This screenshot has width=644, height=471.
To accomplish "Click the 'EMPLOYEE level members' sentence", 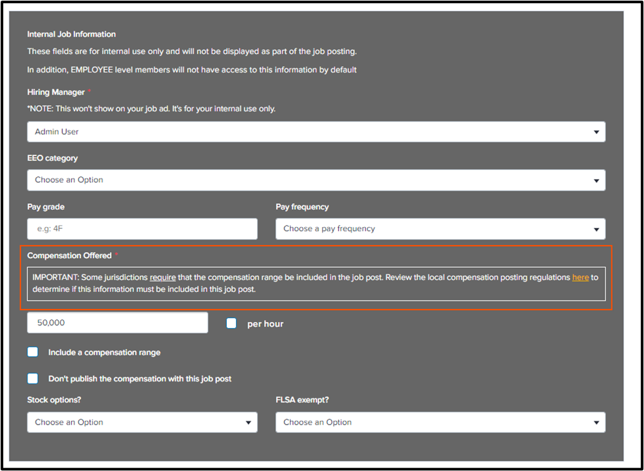I will click(x=192, y=70).
